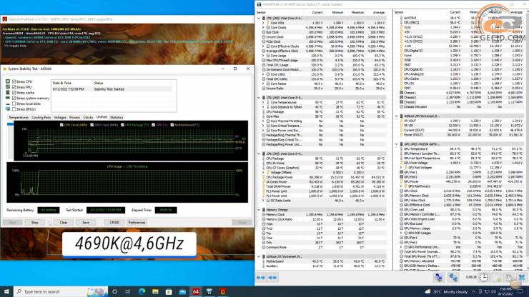Expand the GPU Rail Powers row

(401, 186)
